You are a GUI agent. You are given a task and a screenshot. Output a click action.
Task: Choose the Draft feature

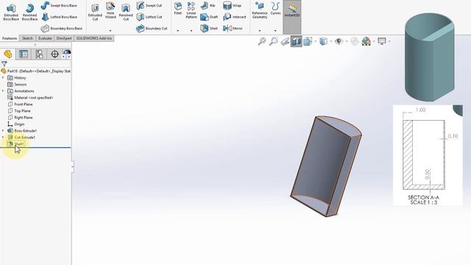[x=209, y=17]
